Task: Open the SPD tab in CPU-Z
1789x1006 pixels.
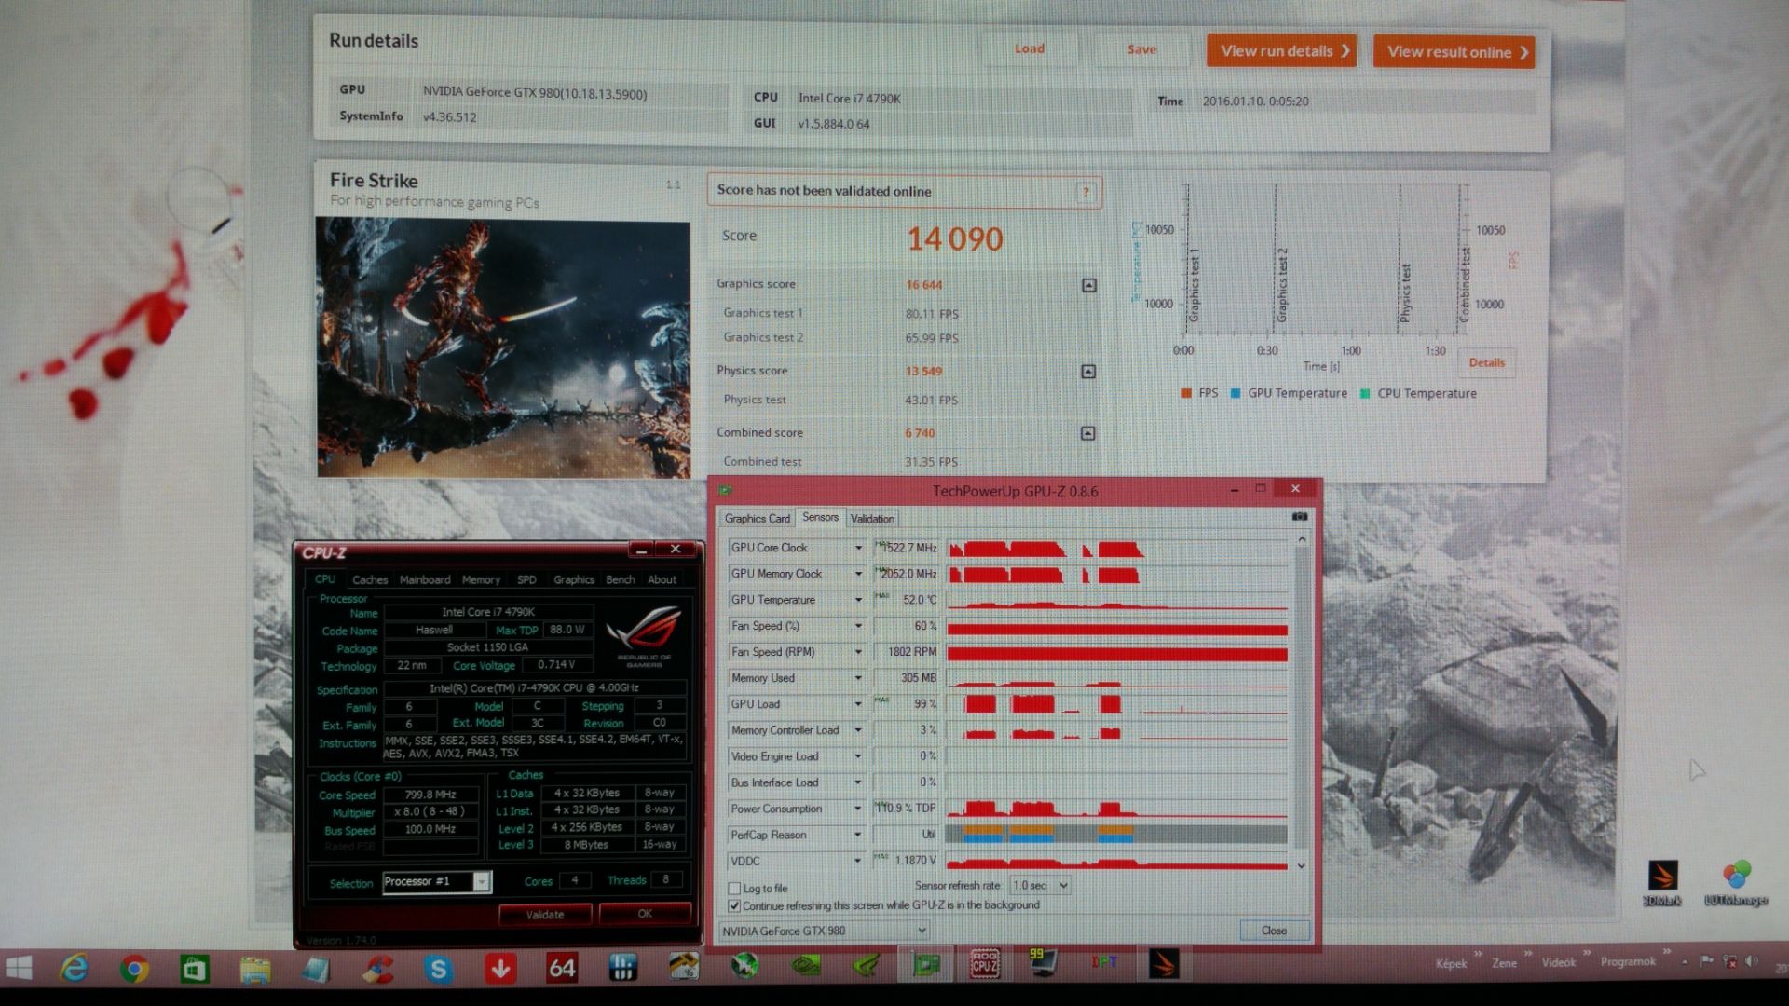Action: click(526, 579)
